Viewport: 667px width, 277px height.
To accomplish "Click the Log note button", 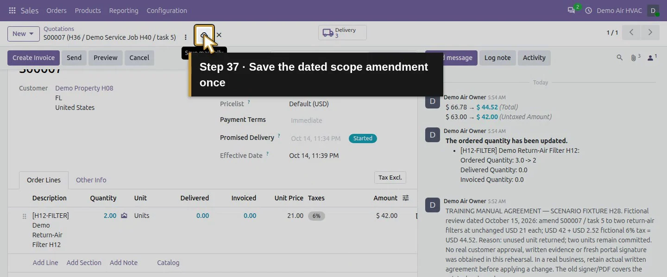I will (x=497, y=58).
